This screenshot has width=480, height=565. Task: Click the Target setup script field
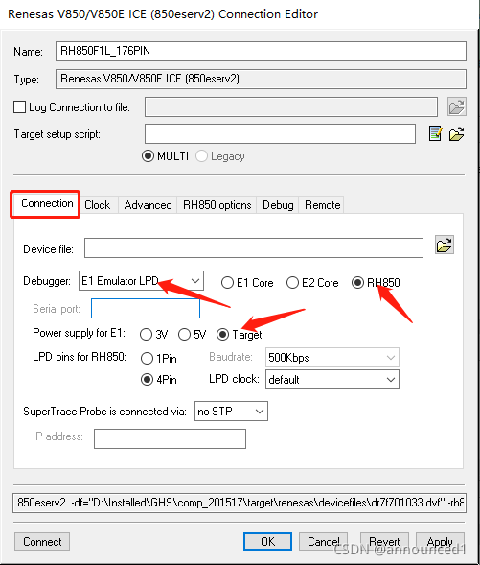point(281,133)
